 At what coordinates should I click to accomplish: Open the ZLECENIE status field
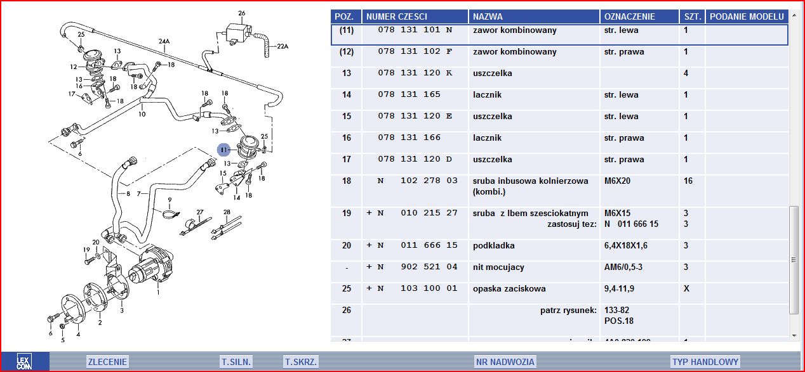pyautogui.click(x=107, y=362)
